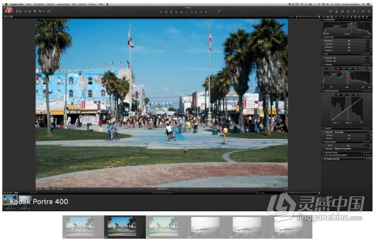Viewport: 376px width, 241px height.
Task: Open the Capture camera tool tab
Action: [328, 17]
